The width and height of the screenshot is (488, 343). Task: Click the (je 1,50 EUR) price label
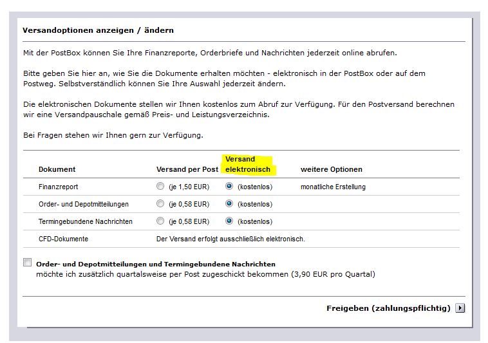[189, 187]
